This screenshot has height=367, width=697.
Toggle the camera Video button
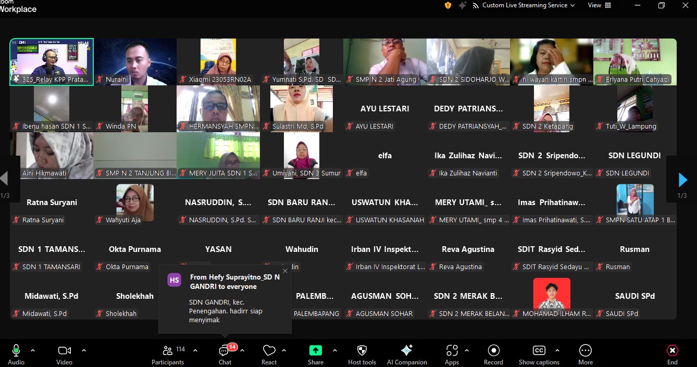tap(64, 351)
